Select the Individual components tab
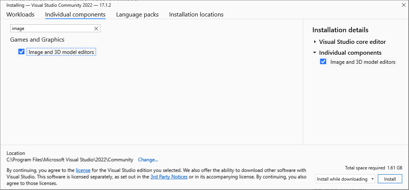Screen dimensions: 409x190 click(75, 15)
